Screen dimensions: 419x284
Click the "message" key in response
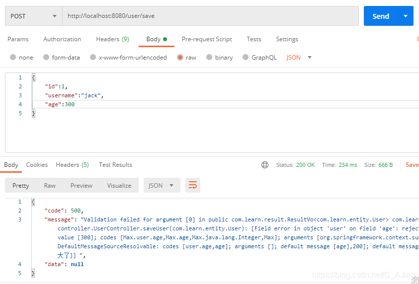point(59,219)
